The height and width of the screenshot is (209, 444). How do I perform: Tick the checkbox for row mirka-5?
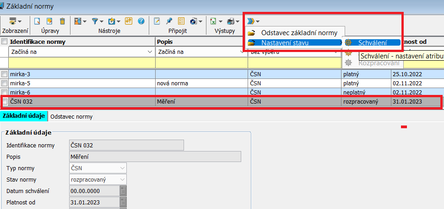[5, 84]
